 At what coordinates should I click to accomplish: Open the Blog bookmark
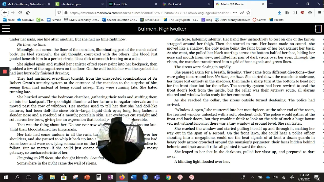pos(207,20)
